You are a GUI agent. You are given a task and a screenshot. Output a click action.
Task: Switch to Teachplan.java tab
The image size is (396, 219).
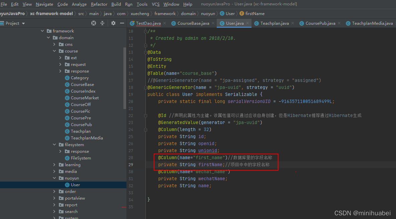point(275,23)
